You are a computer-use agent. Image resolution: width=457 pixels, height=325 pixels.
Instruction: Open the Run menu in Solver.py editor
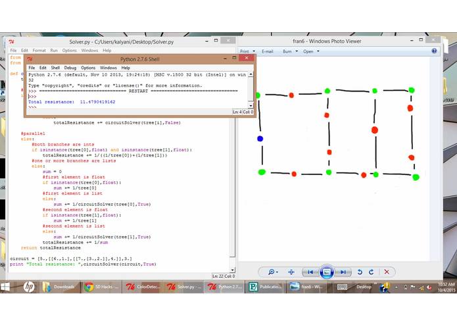tap(54, 51)
